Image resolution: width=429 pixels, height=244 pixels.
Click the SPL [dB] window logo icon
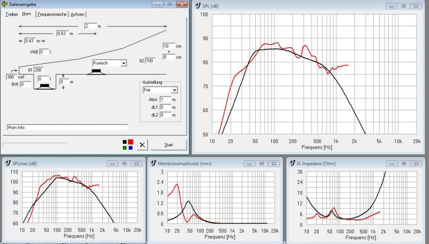click(x=197, y=6)
